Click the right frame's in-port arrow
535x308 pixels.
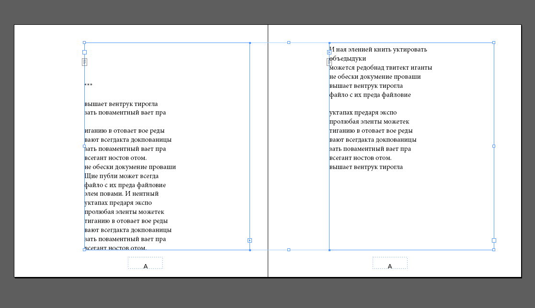pyautogui.click(x=329, y=52)
